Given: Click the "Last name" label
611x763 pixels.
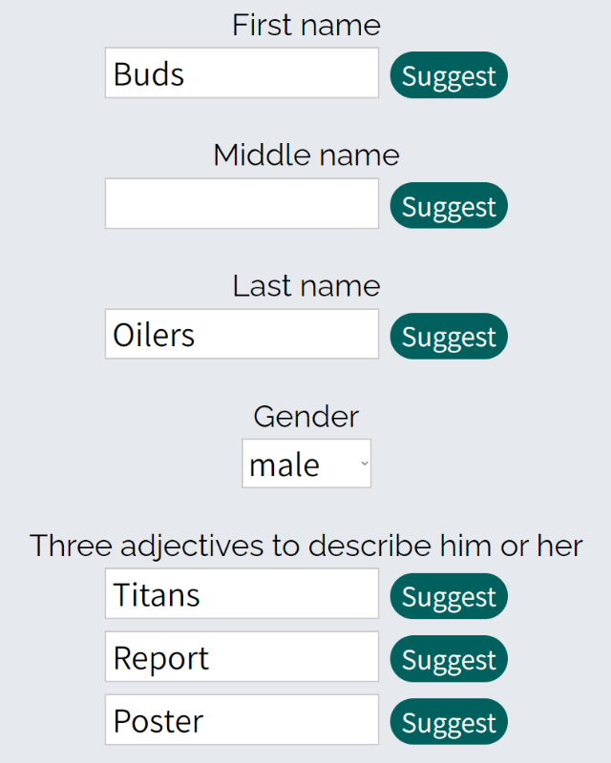Looking at the screenshot, I should click(x=306, y=286).
